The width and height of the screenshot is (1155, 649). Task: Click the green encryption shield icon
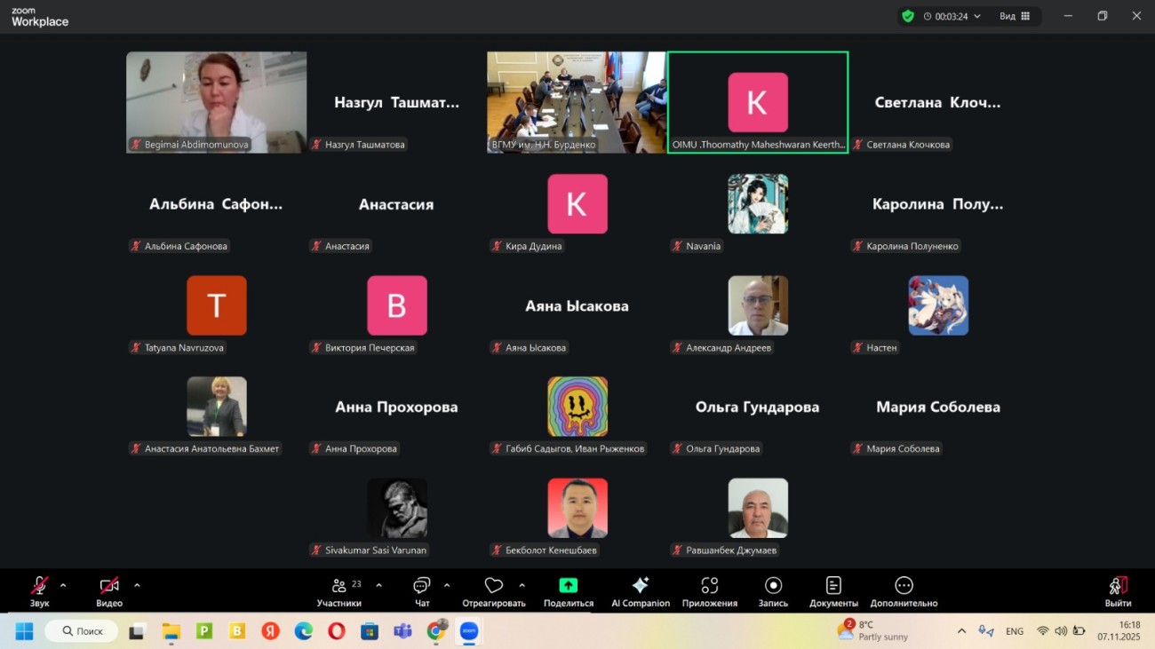[907, 16]
